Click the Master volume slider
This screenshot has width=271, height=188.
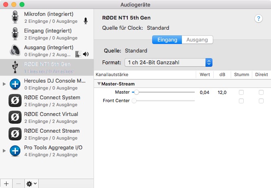[x=163, y=92]
